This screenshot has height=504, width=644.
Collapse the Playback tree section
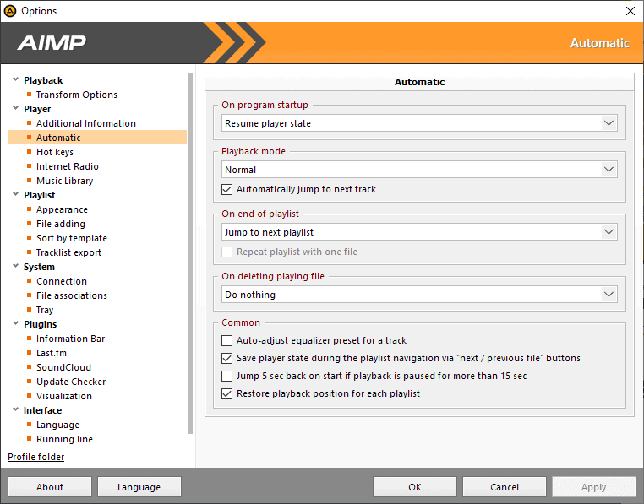pos(15,79)
